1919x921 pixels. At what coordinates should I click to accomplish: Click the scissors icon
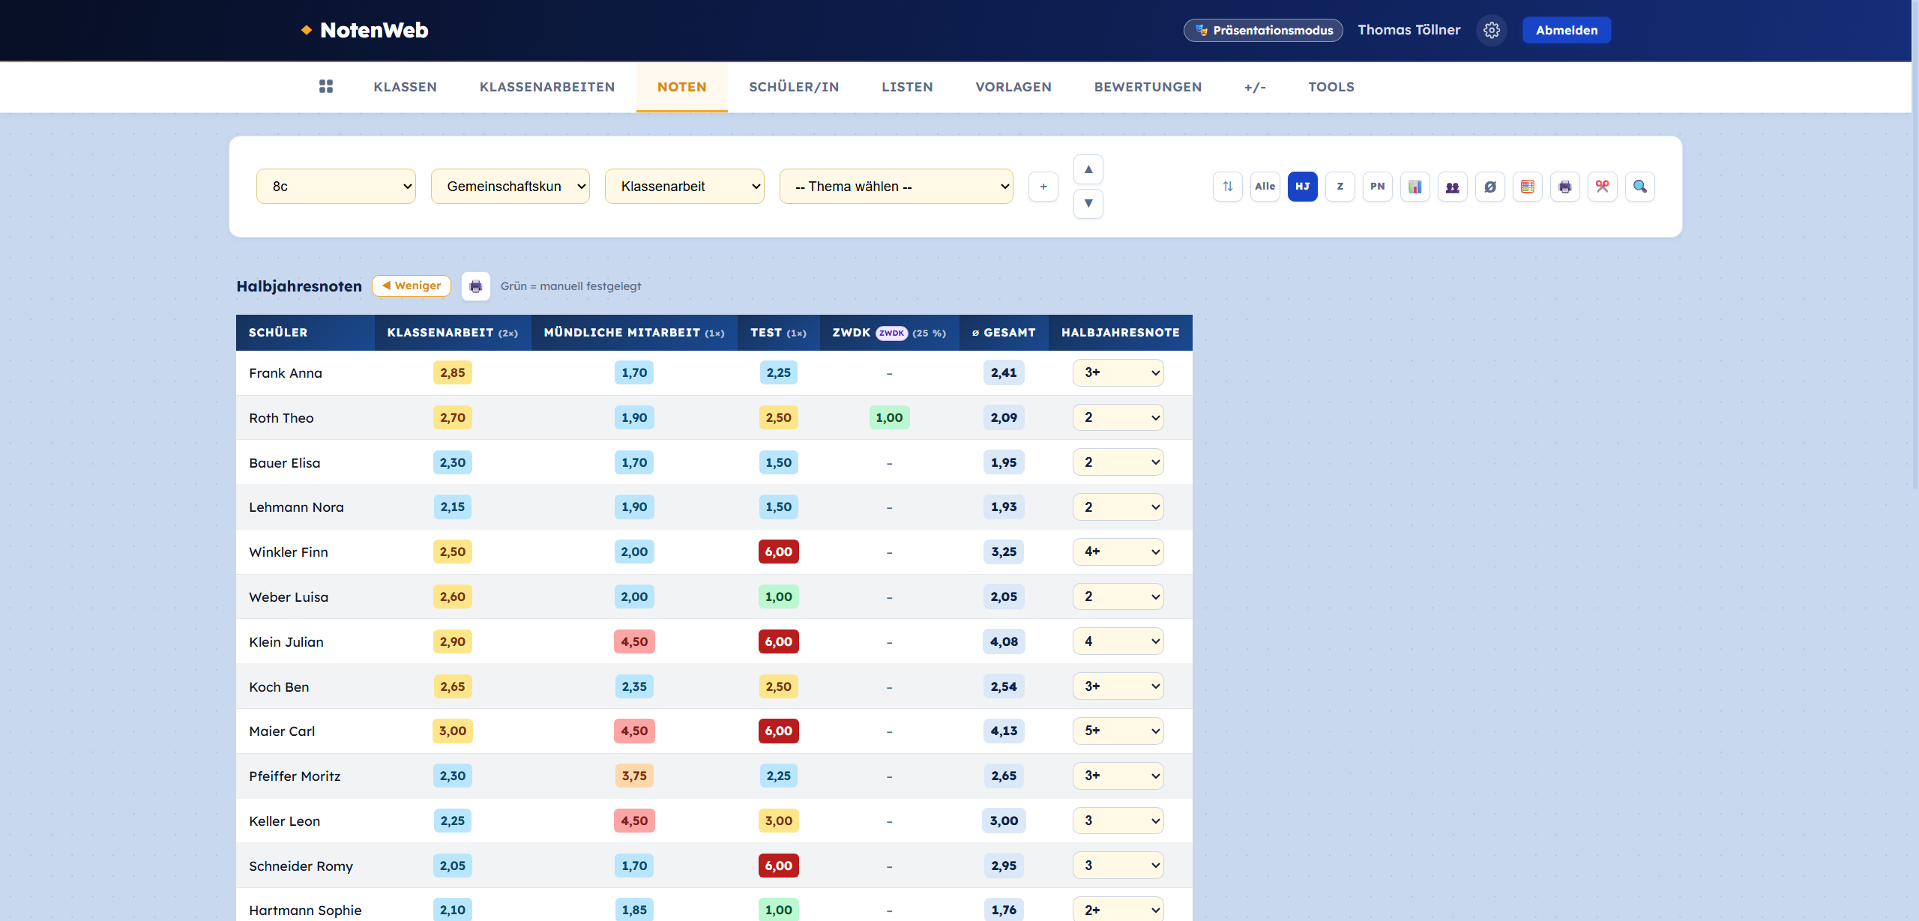(x=1602, y=187)
